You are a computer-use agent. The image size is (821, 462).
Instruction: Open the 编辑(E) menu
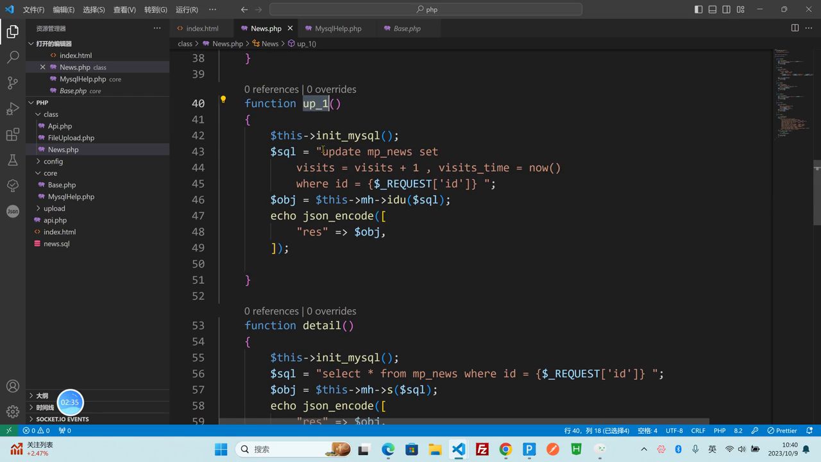pos(63,10)
